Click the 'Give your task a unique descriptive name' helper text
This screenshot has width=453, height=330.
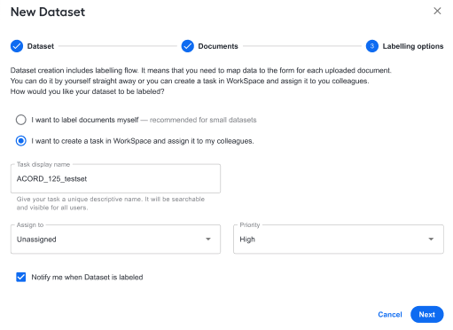(x=111, y=203)
